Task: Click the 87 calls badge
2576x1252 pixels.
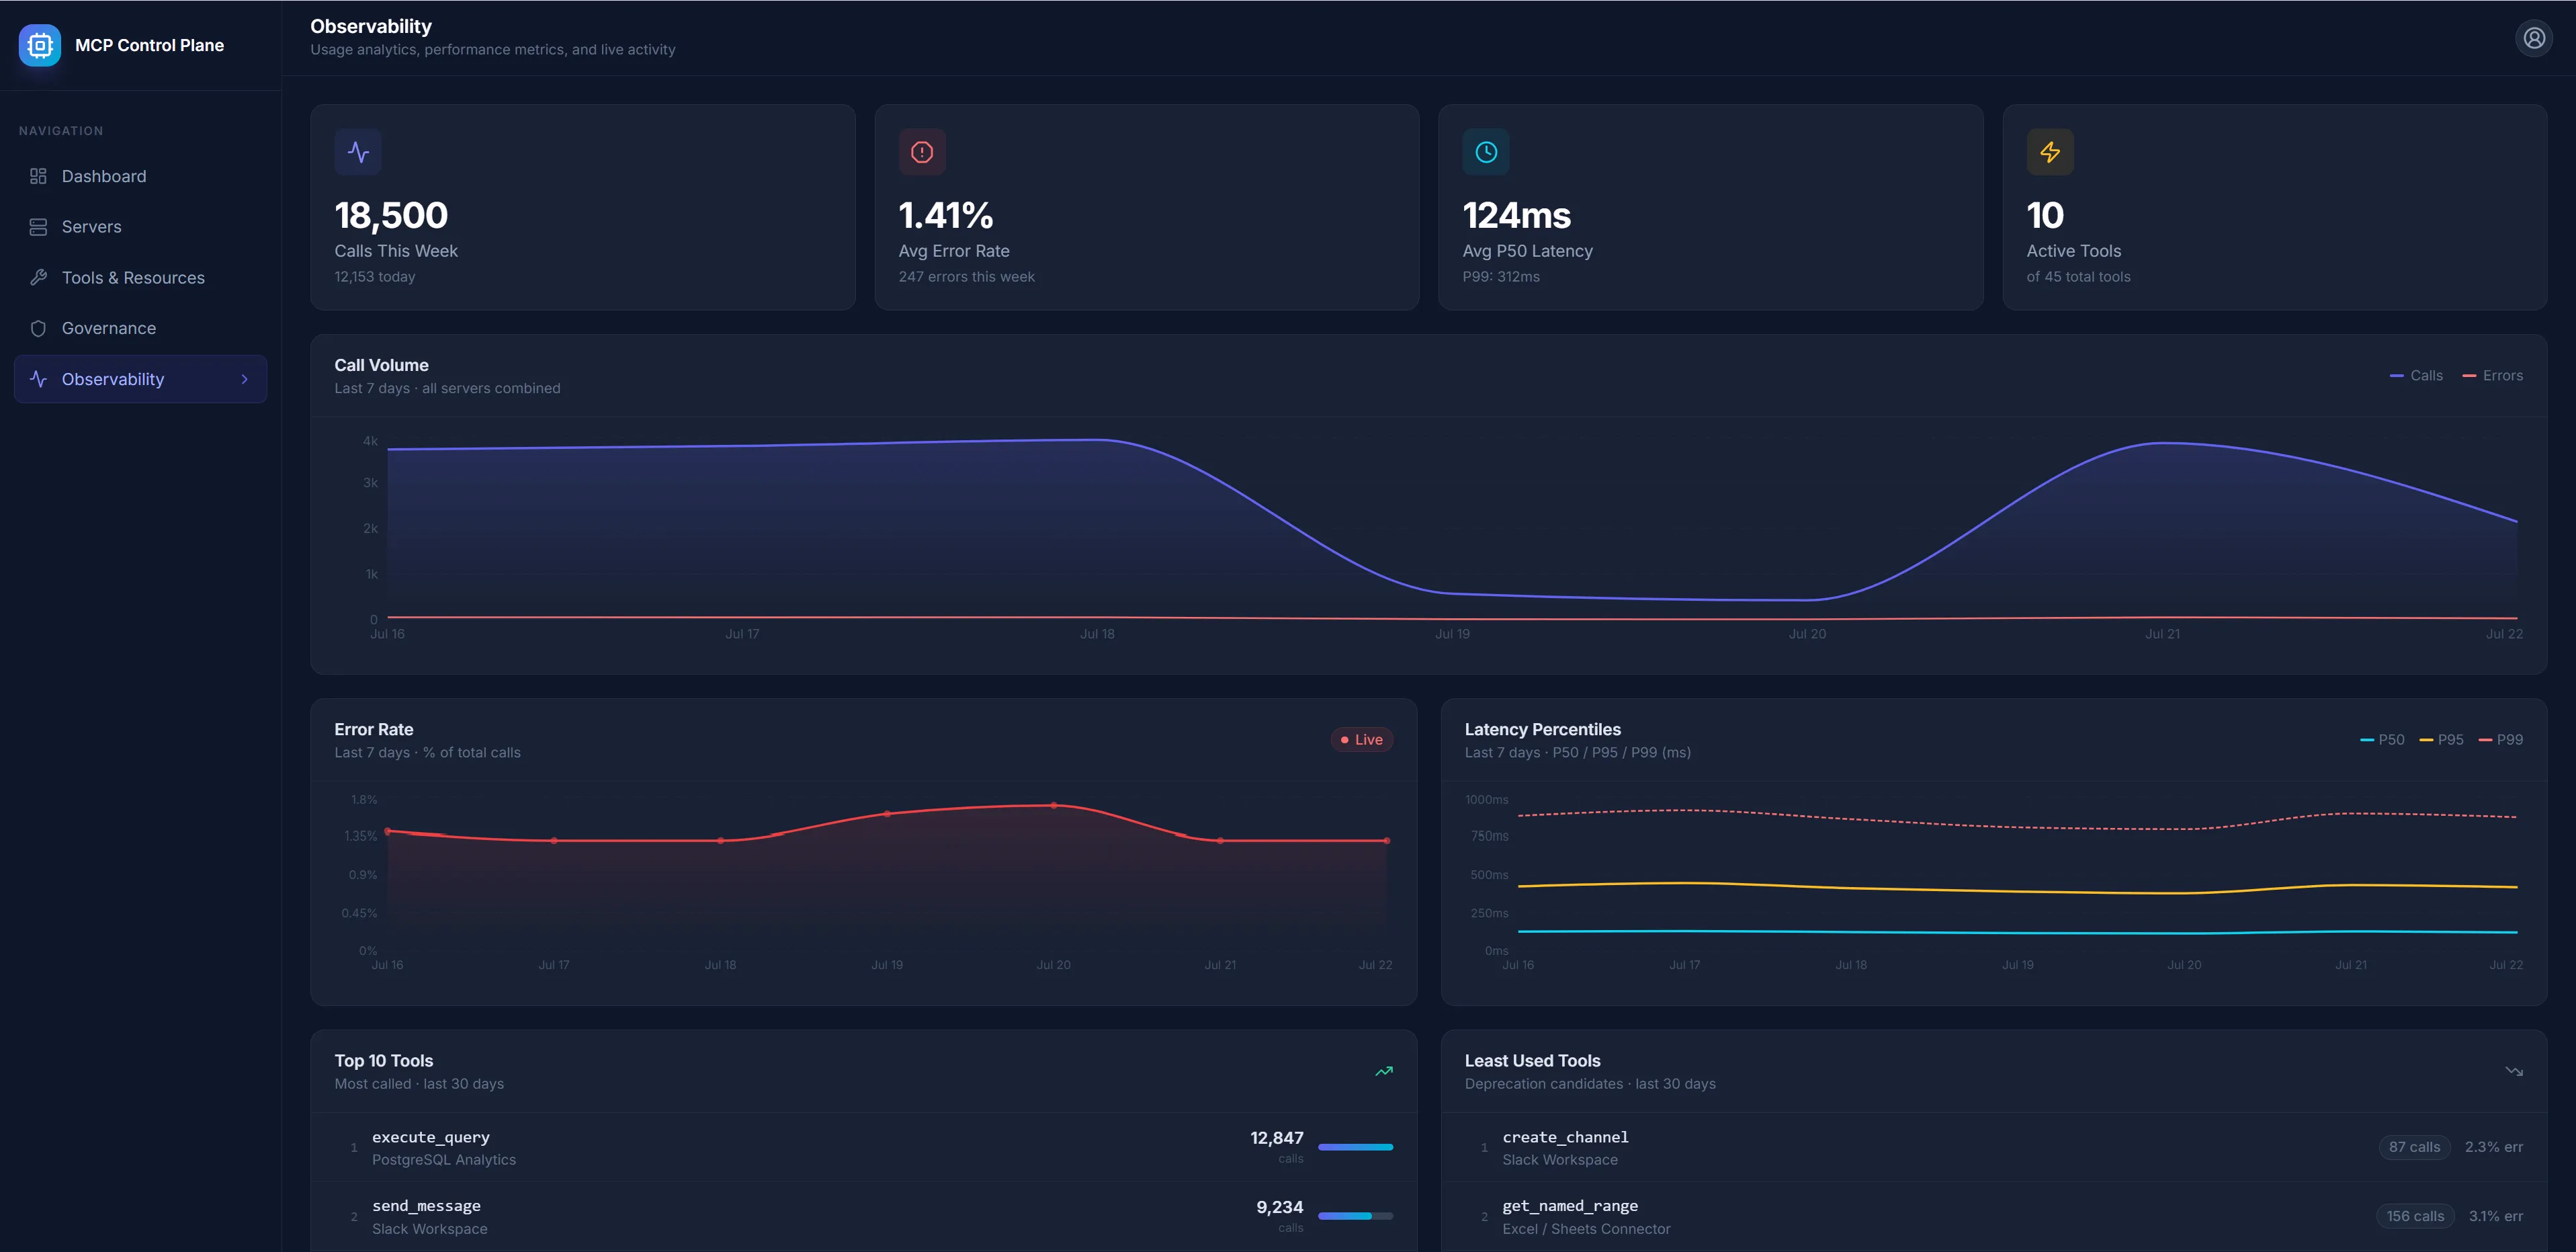Action: point(2414,1147)
